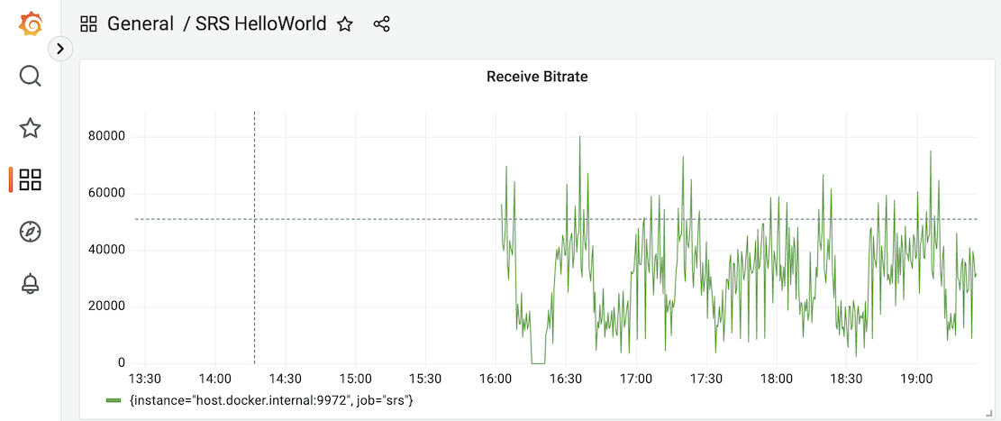Click the SRS HelloWorld dashboard title
This screenshot has width=1001, height=421.
pyautogui.click(x=260, y=24)
